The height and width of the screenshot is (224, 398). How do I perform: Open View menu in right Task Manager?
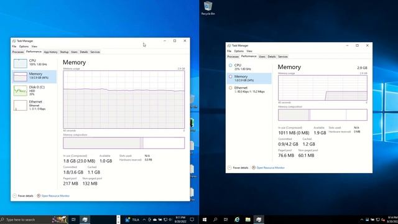point(249,51)
